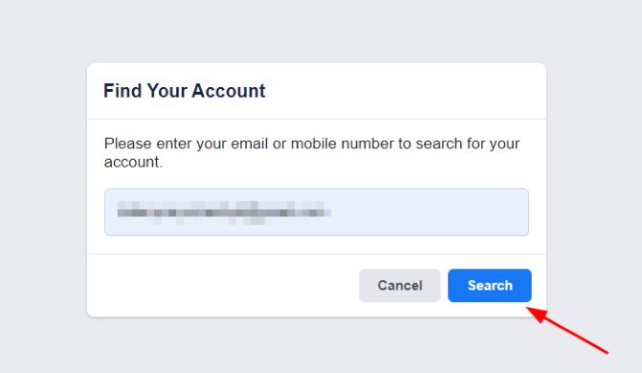Click the divider line below the heading
The width and height of the screenshot is (642, 373).
317,120
